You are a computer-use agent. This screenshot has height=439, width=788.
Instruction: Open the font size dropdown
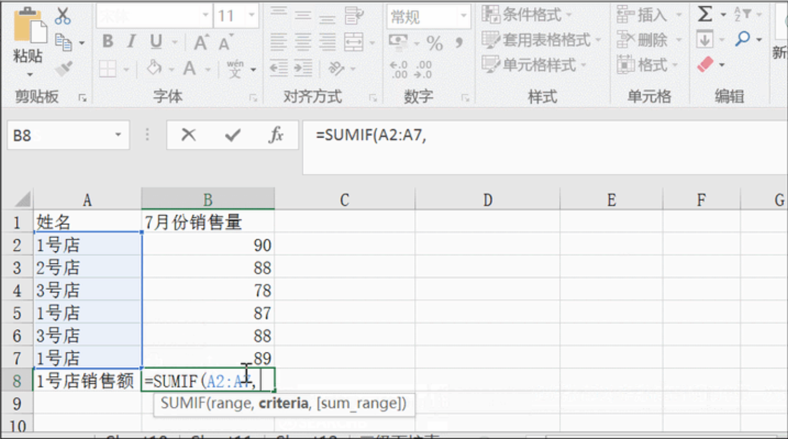click(251, 14)
